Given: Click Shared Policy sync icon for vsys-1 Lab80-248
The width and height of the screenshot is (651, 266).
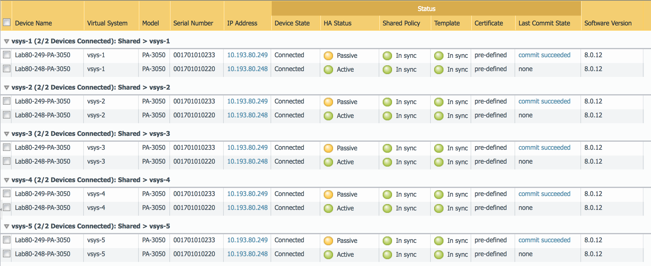Looking at the screenshot, I should pos(387,69).
